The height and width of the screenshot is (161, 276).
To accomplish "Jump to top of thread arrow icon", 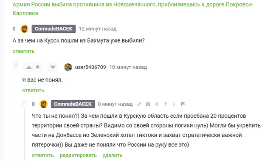I will [166, 104].
